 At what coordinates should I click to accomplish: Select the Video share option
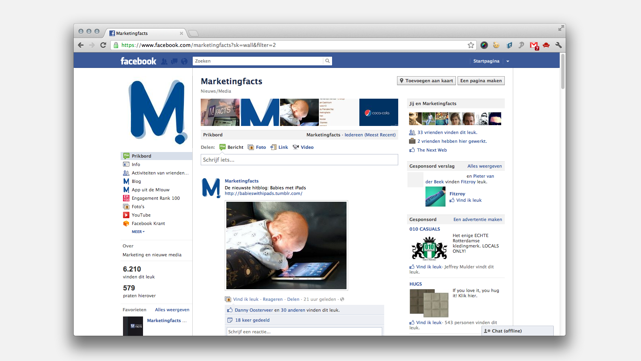[x=307, y=147]
